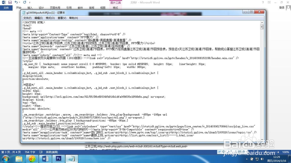Switch to the Word 邮件 tab
Image resolution: width=291 pixels, height=163 pixels.
point(80,8)
